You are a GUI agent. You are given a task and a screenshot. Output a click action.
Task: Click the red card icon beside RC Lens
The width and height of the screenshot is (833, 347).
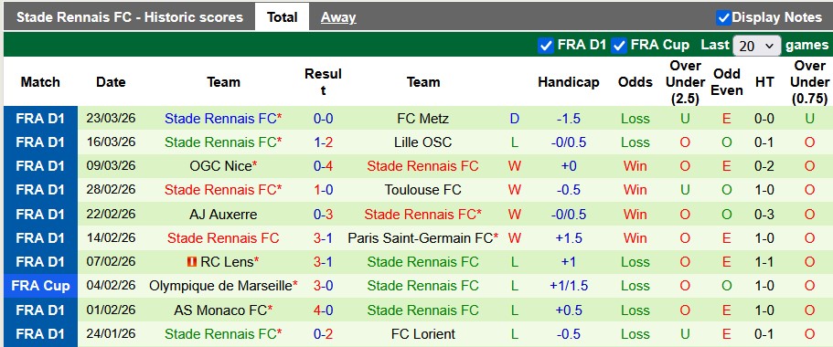(x=192, y=262)
